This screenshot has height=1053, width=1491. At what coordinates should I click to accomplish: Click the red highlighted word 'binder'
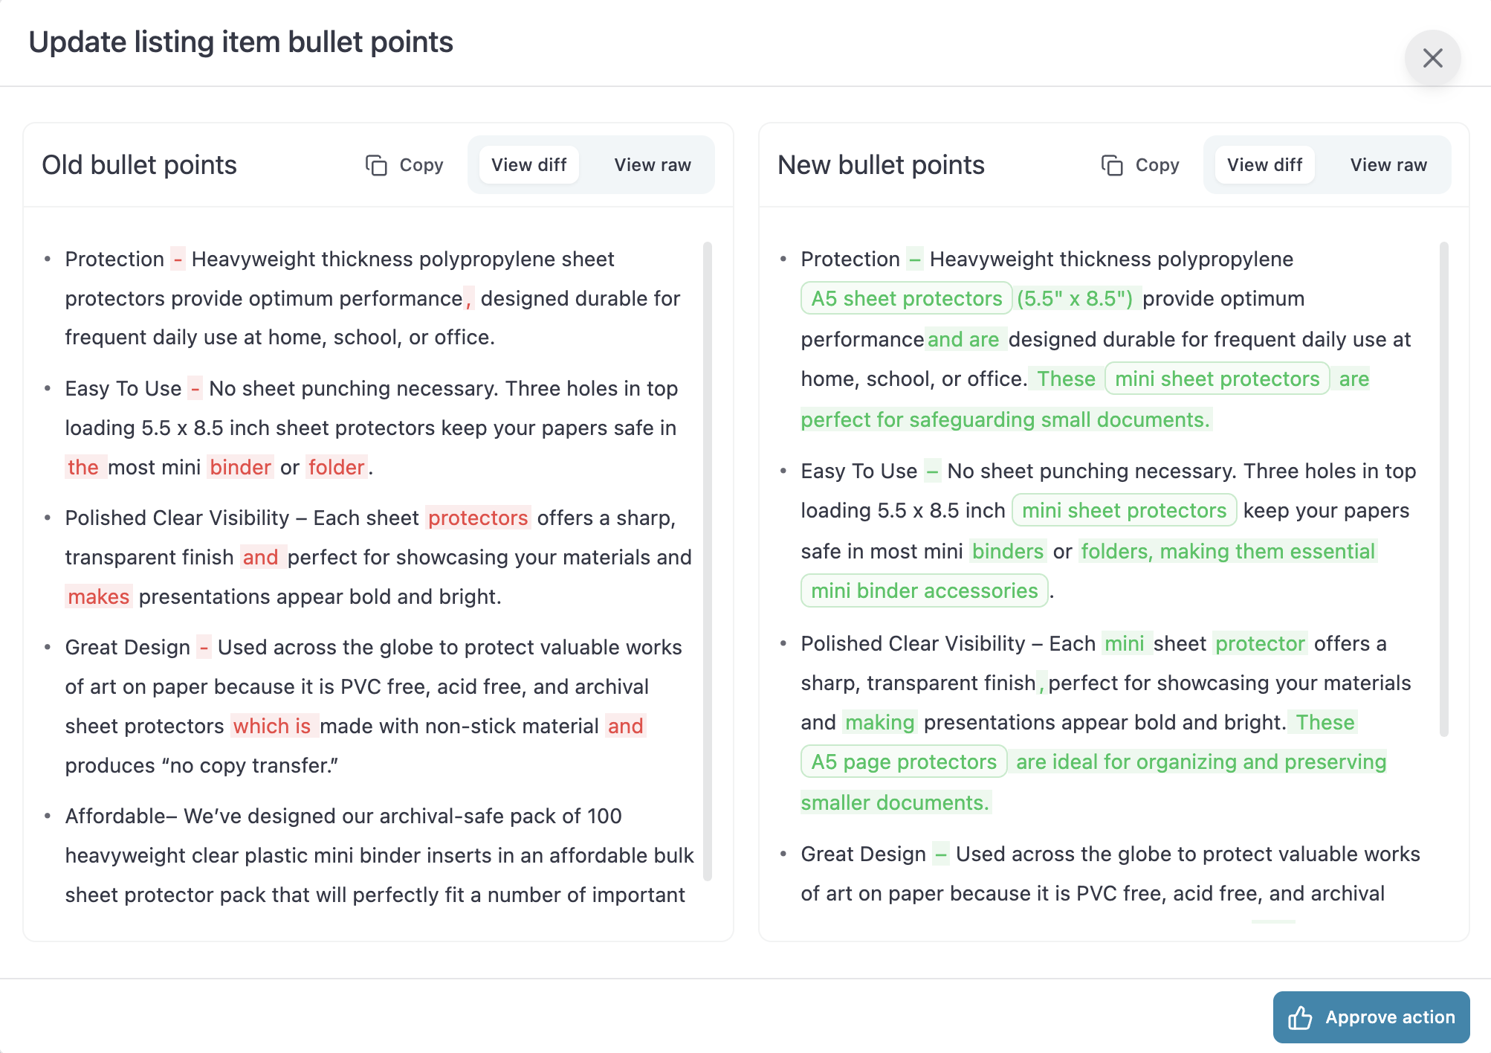(x=240, y=466)
